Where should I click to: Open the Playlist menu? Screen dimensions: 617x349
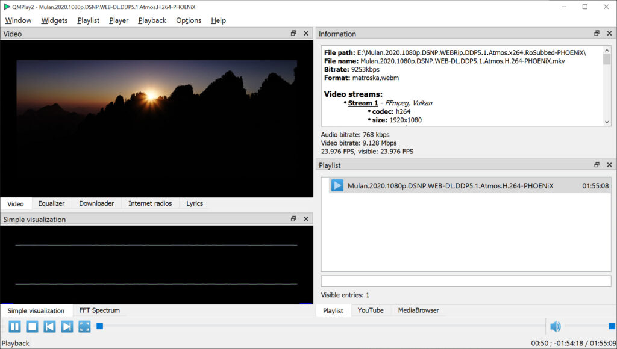88,20
